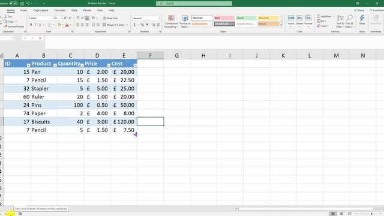
Task: Apply the Good cell style
Action: point(246,18)
